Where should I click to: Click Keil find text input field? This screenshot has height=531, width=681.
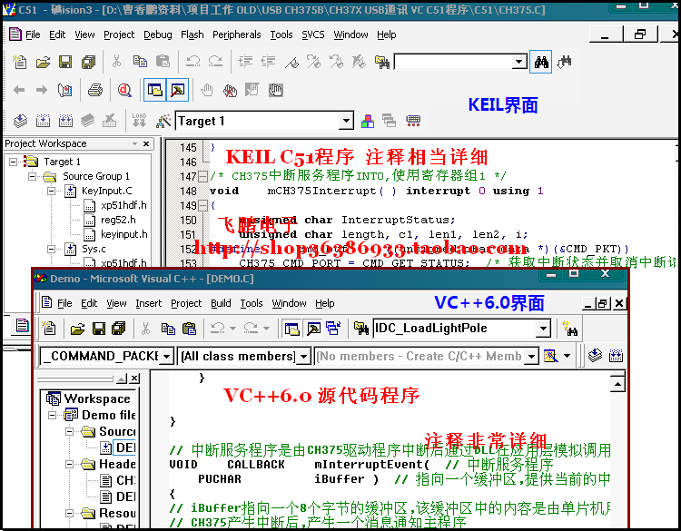453,62
